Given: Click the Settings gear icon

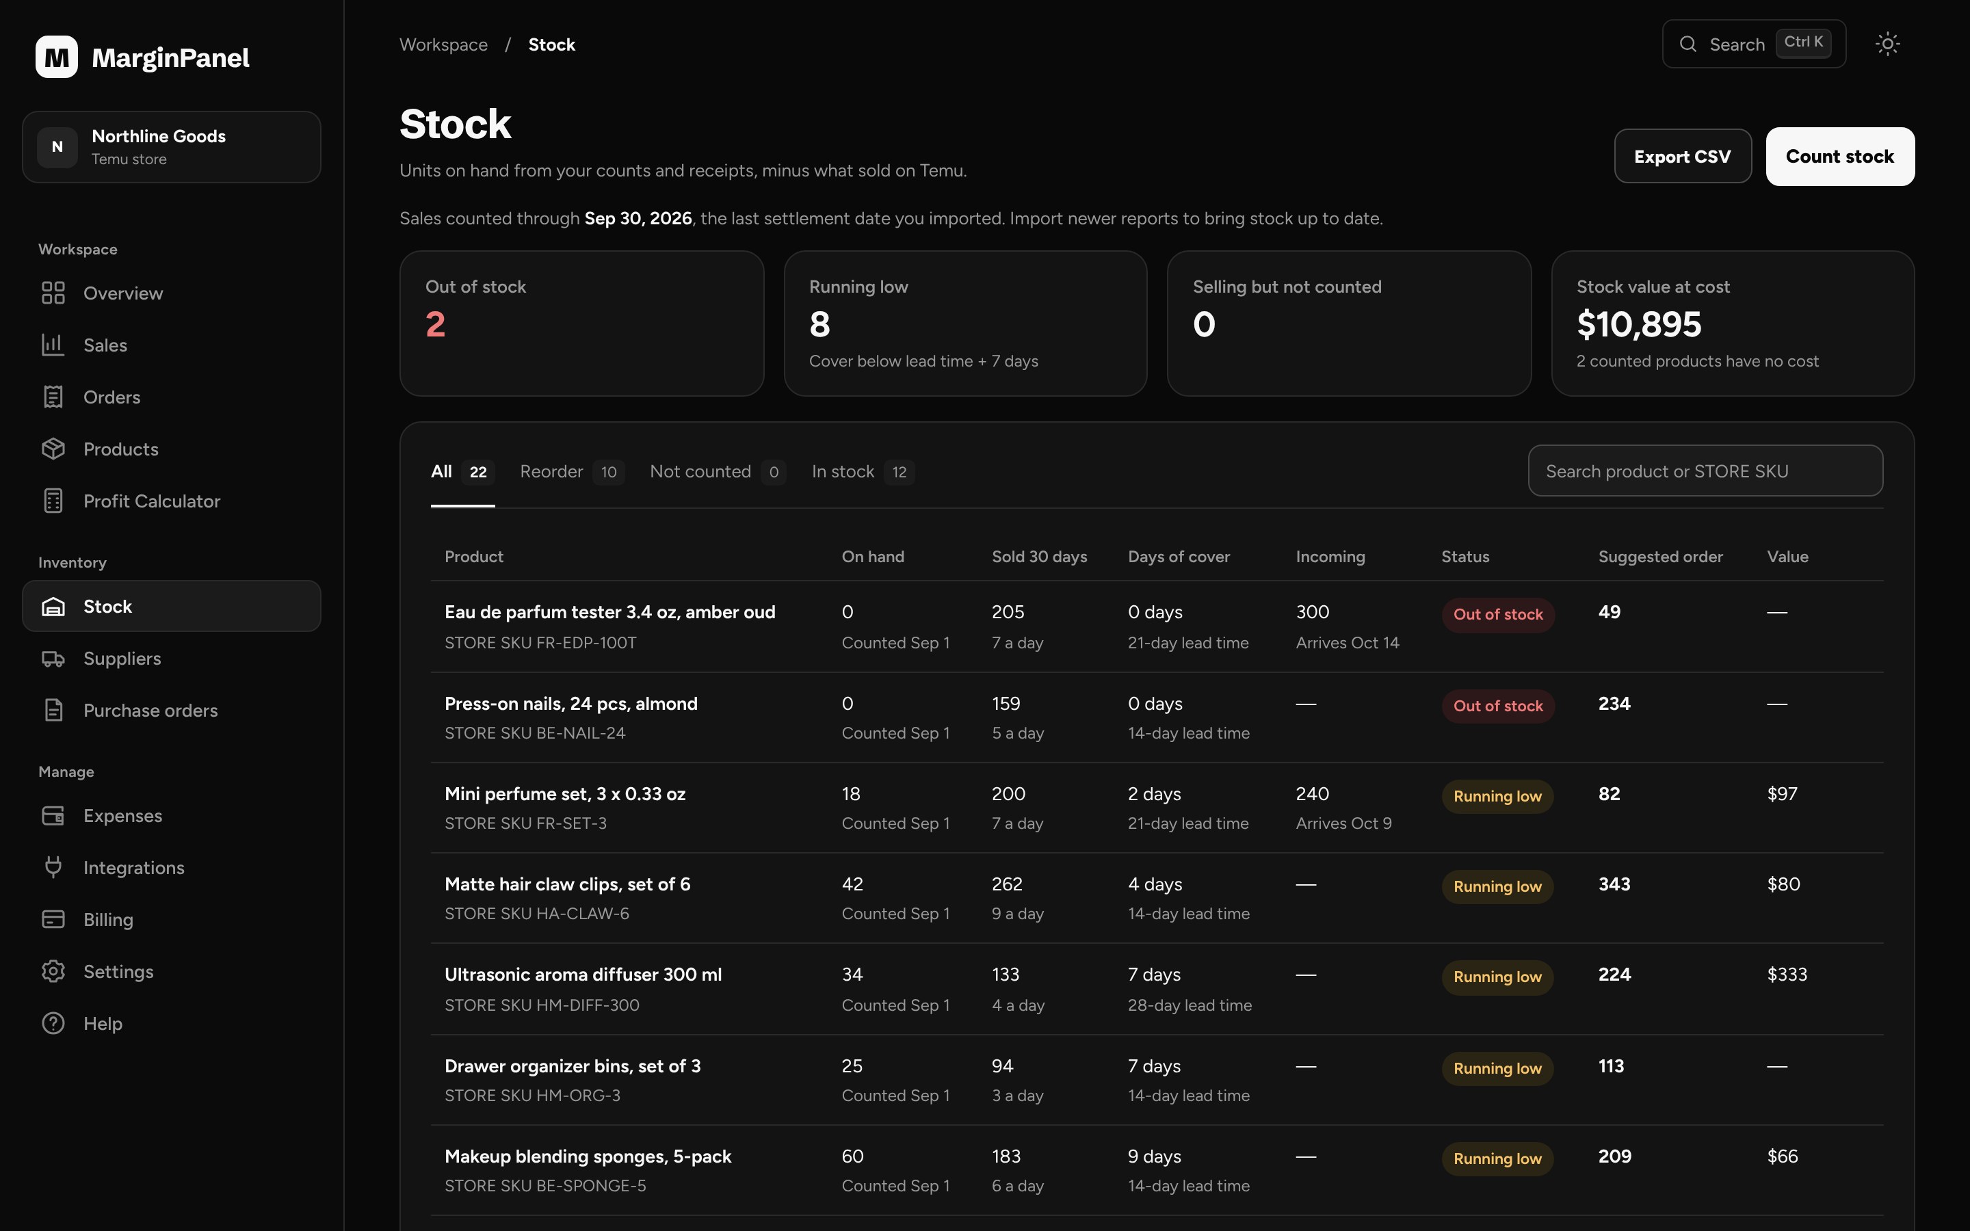Looking at the screenshot, I should pos(53,972).
